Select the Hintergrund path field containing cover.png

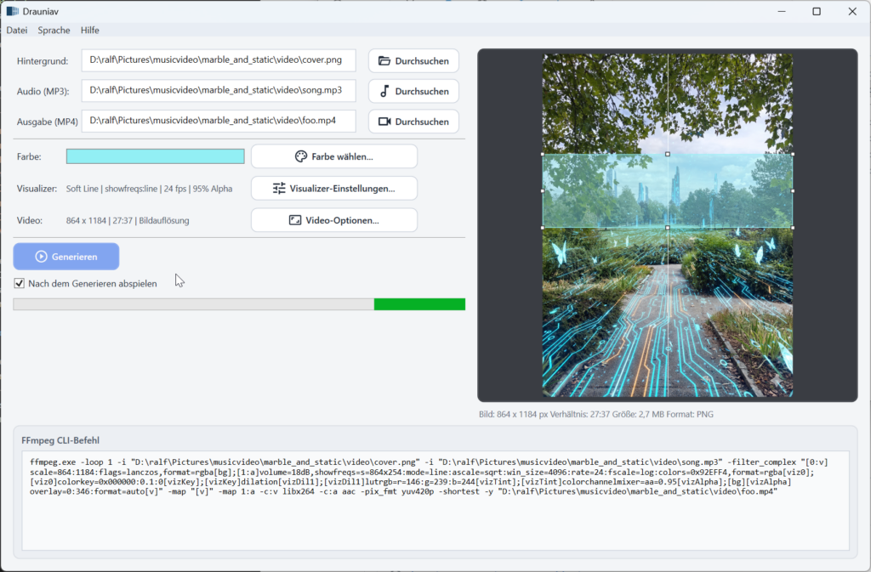pos(217,60)
